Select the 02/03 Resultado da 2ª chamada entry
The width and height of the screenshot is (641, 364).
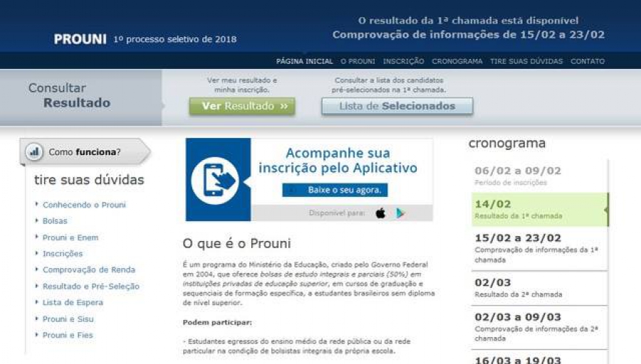pyautogui.click(x=539, y=288)
